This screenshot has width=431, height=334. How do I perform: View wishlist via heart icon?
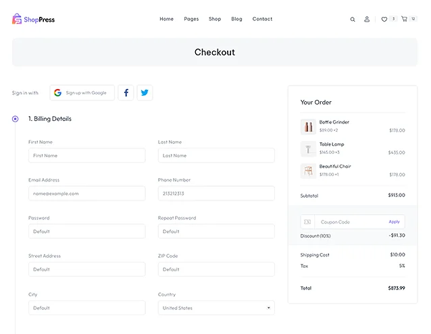(x=384, y=19)
